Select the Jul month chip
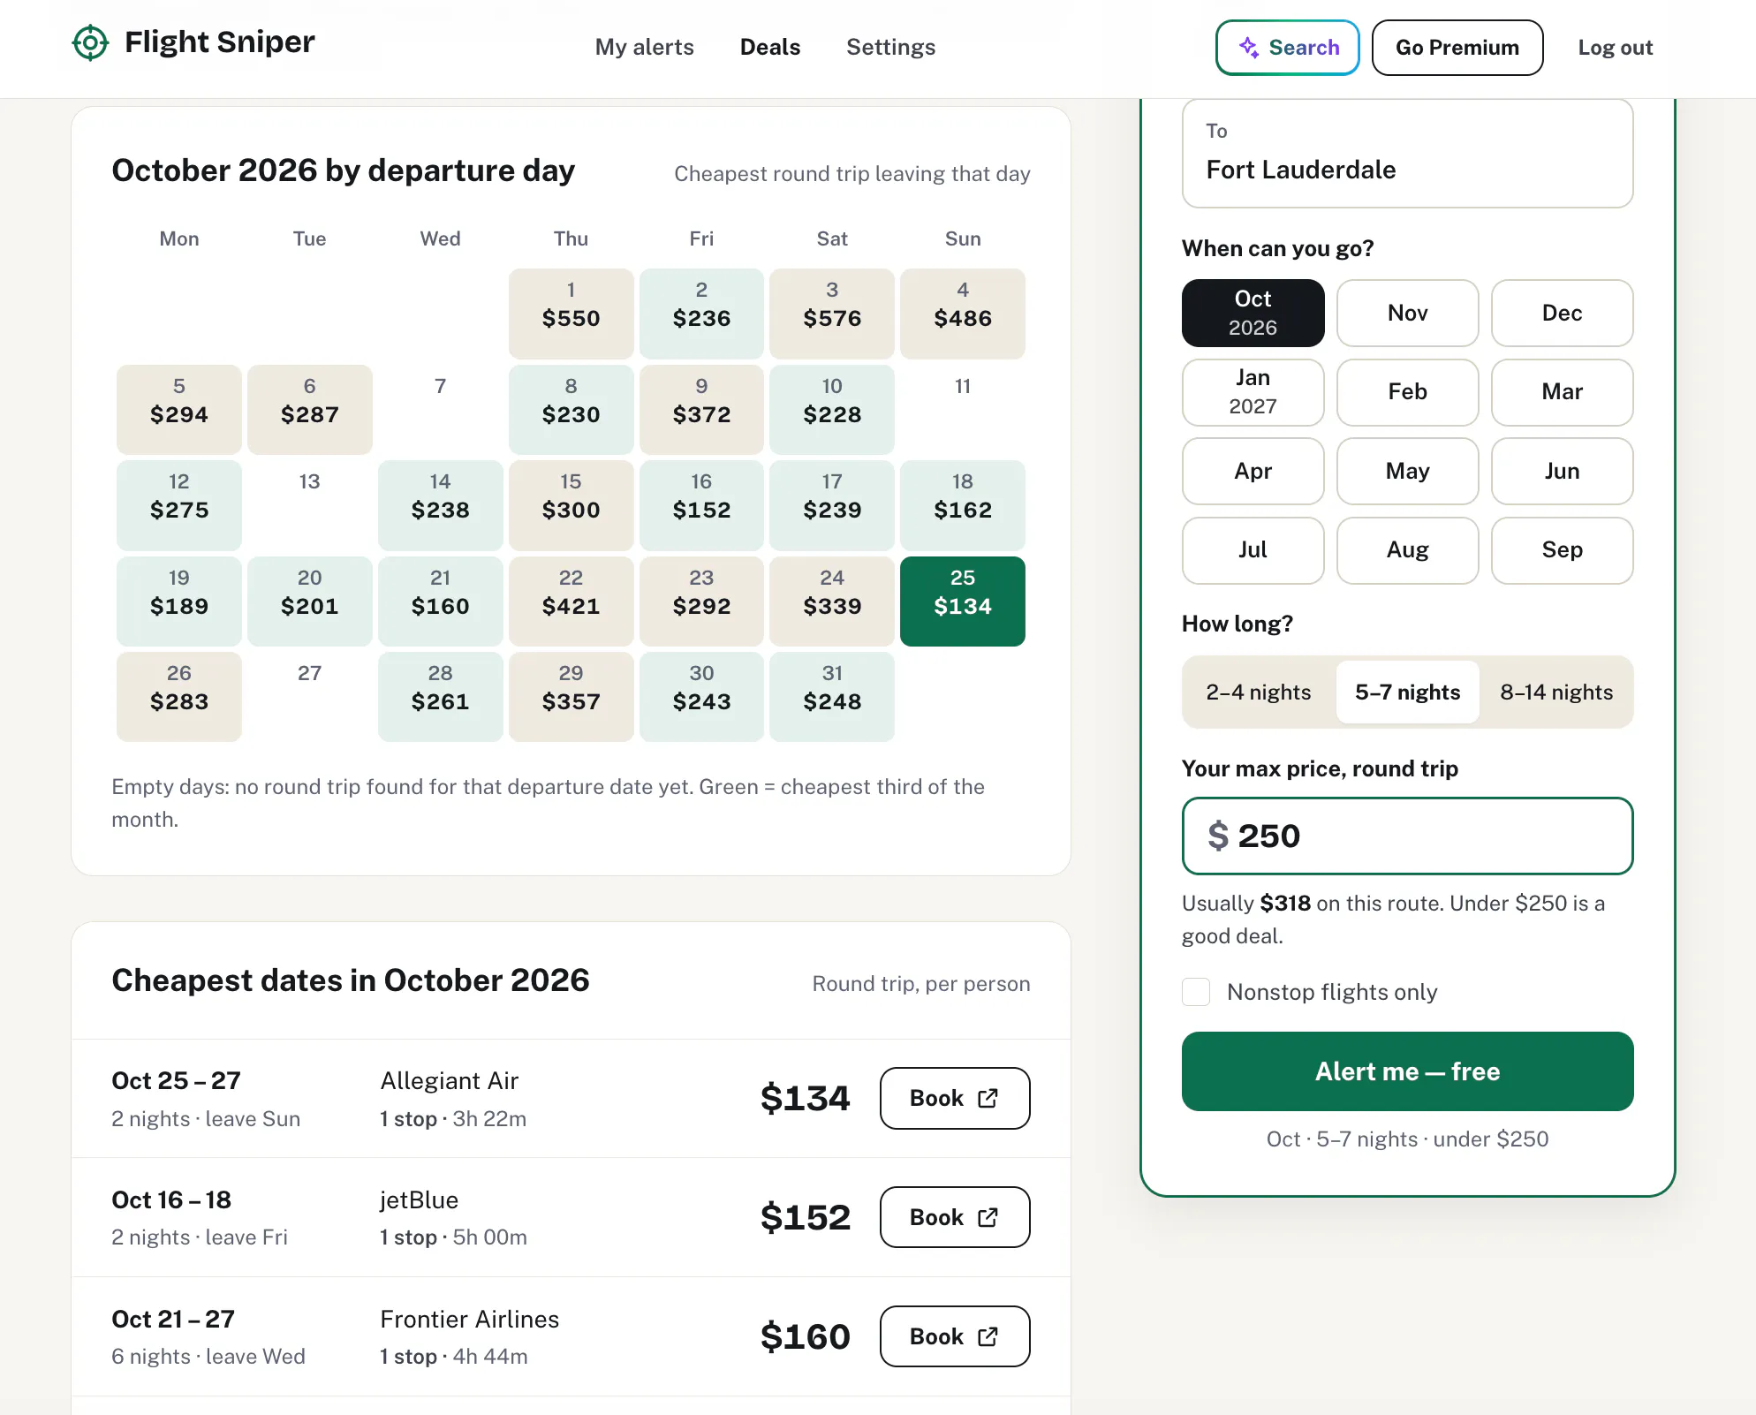Viewport: 1756px width, 1415px height. coord(1253,549)
